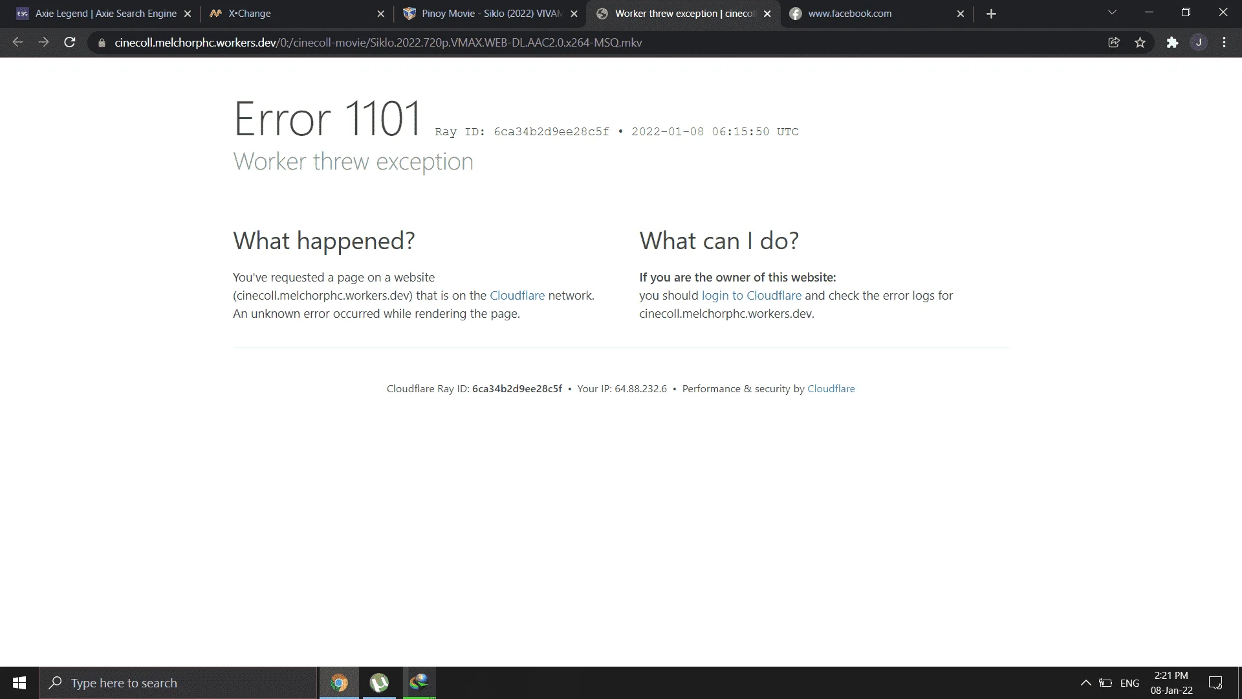Restore down the Chrome window
Image resolution: width=1242 pixels, height=699 pixels.
[1186, 13]
